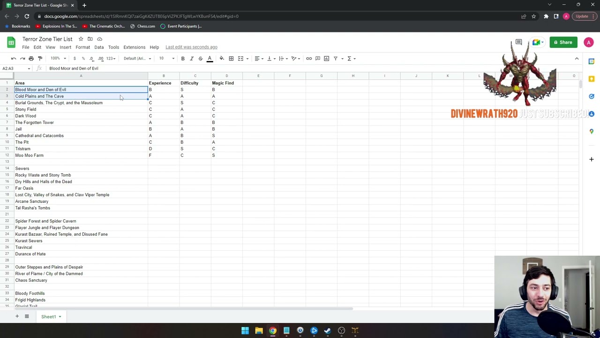Insert a chart
This screenshot has width=600, height=338.
click(327, 58)
